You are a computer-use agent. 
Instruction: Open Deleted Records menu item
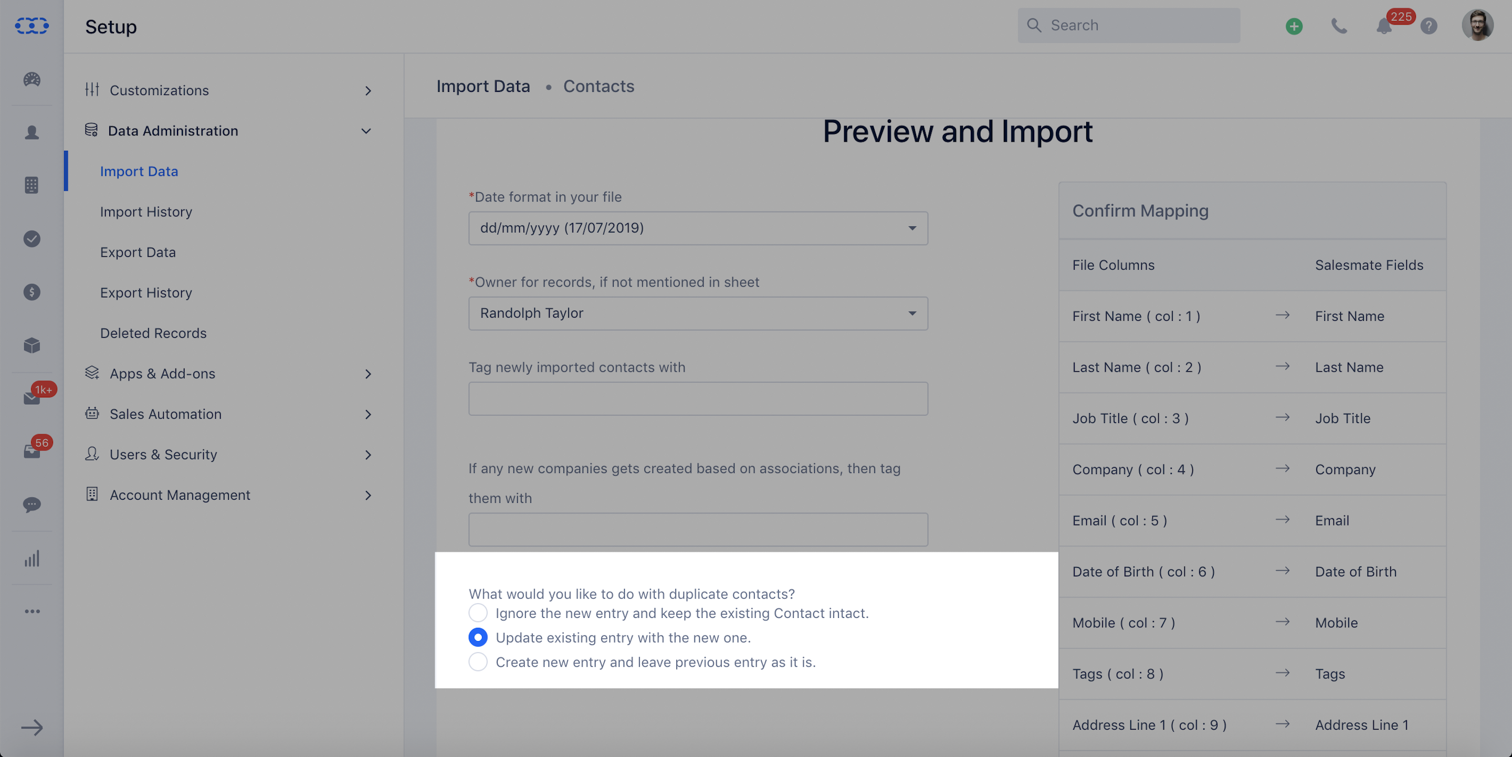pos(153,333)
